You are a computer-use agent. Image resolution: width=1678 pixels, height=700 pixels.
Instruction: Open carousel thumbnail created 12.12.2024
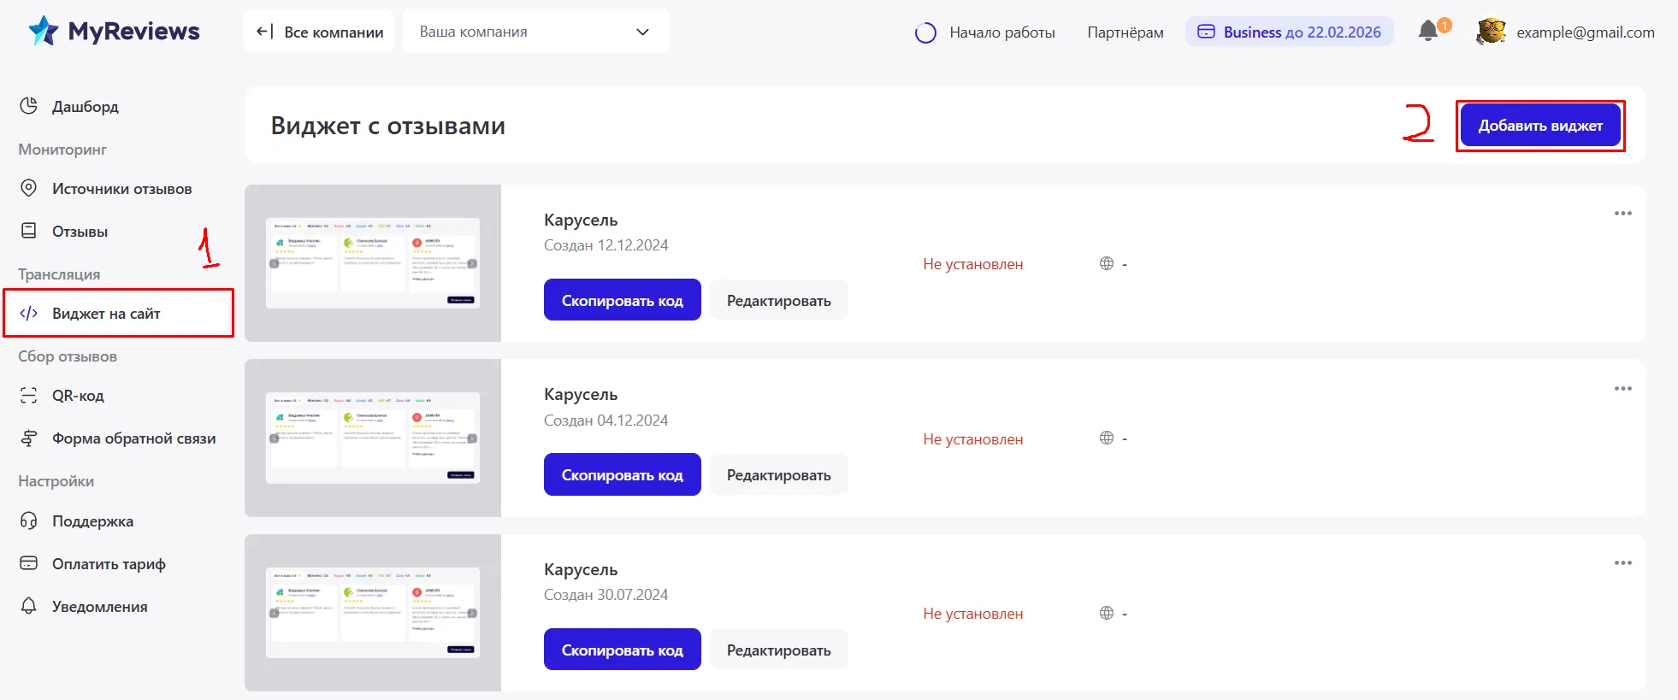tap(373, 263)
